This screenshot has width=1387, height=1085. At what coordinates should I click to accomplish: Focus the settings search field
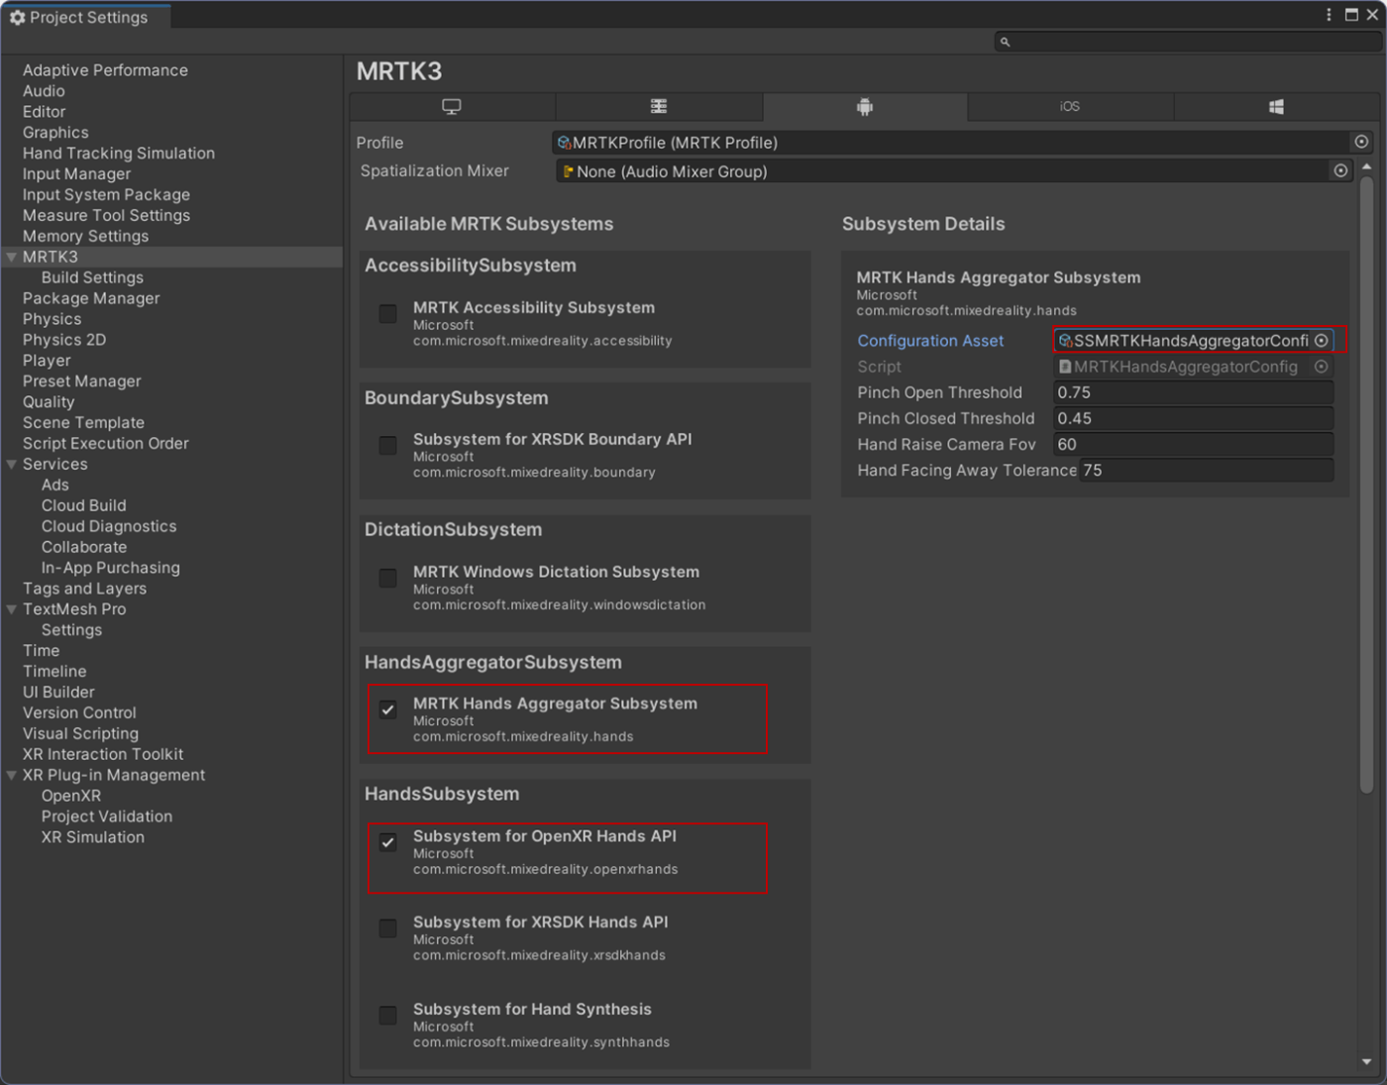[x=1187, y=42]
